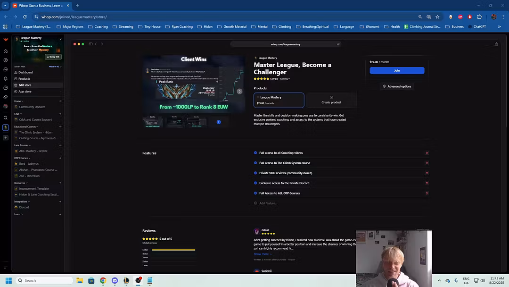
Task: Expand the Lane Courses section
Action: pyautogui.click(x=21, y=145)
